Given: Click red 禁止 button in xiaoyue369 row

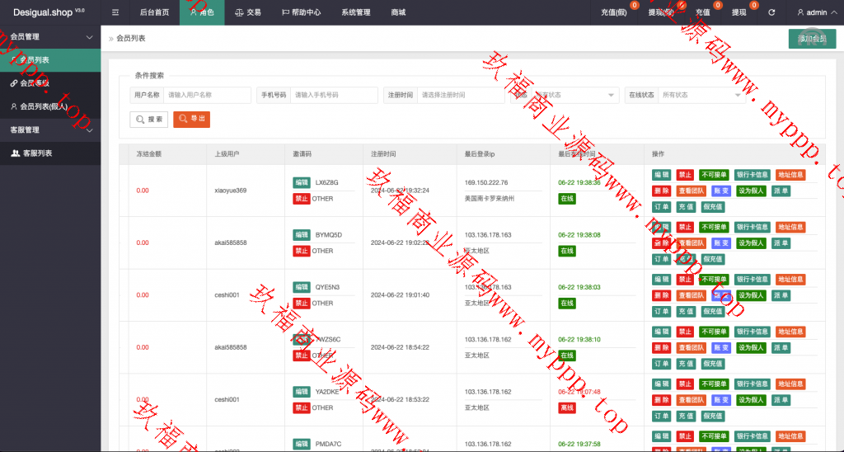Looking at the screenshot, I should point(685,175).
